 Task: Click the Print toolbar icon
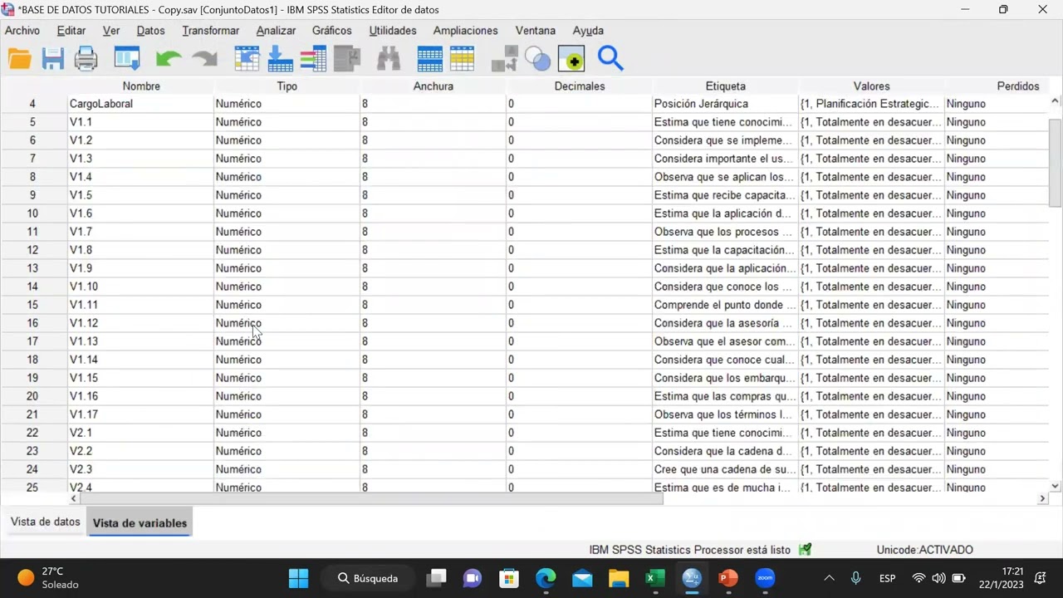(x=86, y=59)
